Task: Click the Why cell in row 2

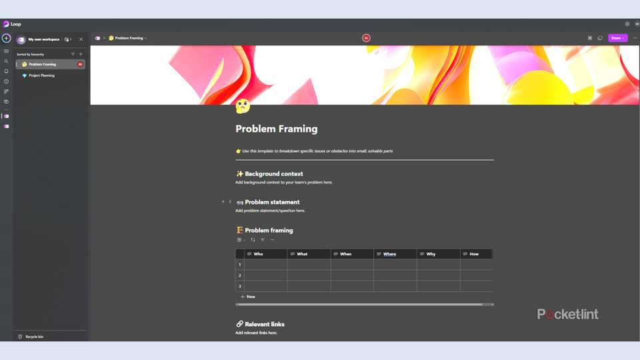Action: [439, 275]
